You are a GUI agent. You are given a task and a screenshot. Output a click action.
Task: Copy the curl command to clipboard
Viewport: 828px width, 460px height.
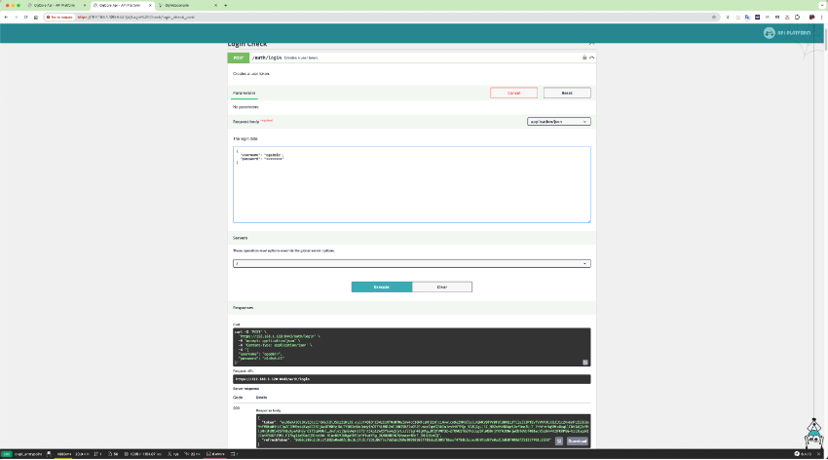click(585, 362)
